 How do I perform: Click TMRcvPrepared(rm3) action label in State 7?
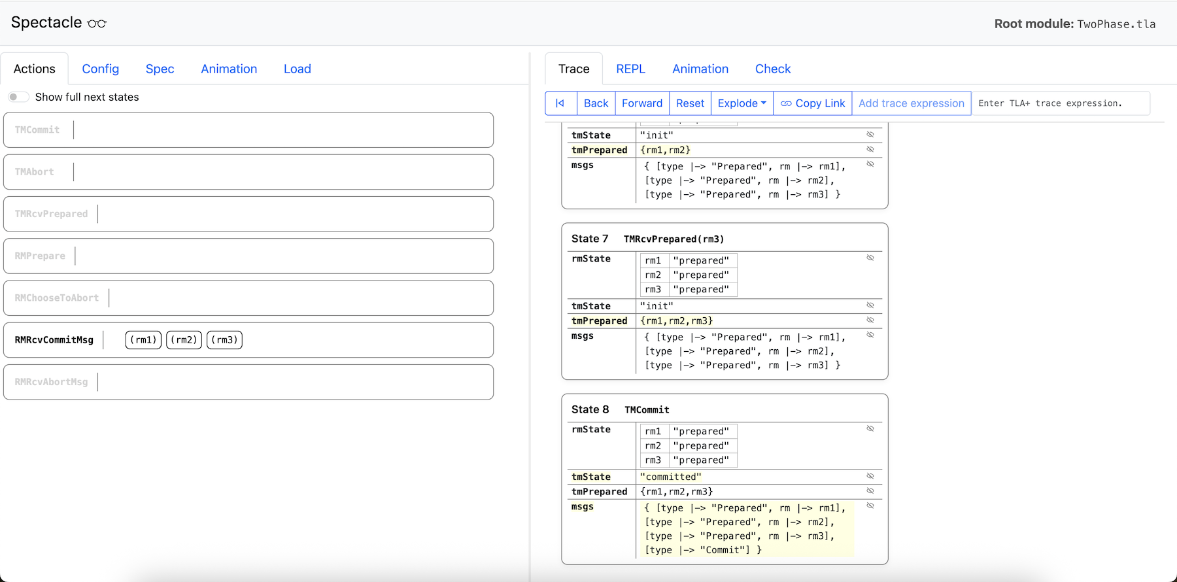[x=674, y=239]
